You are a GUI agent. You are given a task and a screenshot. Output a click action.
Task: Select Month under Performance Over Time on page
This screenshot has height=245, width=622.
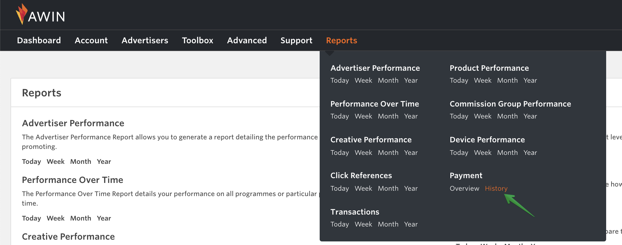click(80, 218)
